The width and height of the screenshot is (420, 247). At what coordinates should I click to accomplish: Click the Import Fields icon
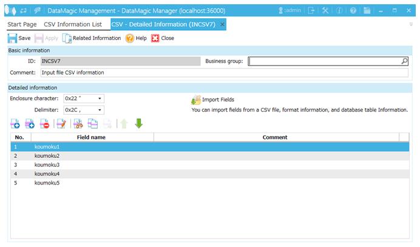(x=196, y=100)
